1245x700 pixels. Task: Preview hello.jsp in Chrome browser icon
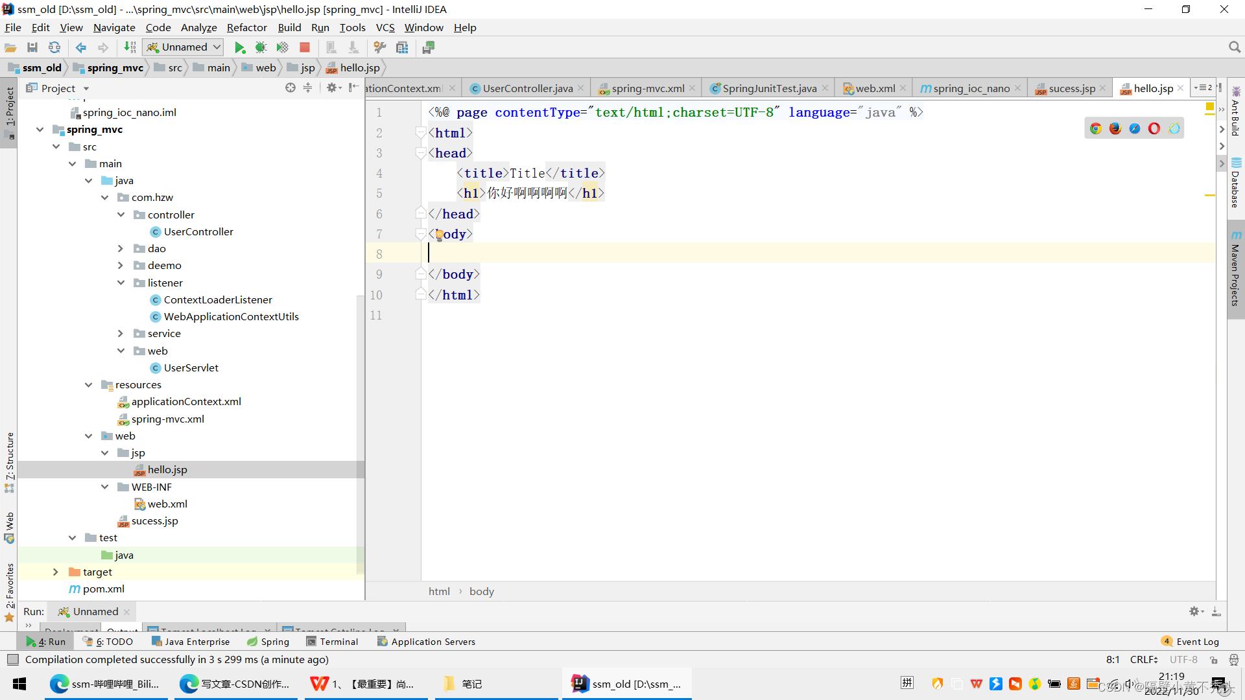(x=1096, y=128)
